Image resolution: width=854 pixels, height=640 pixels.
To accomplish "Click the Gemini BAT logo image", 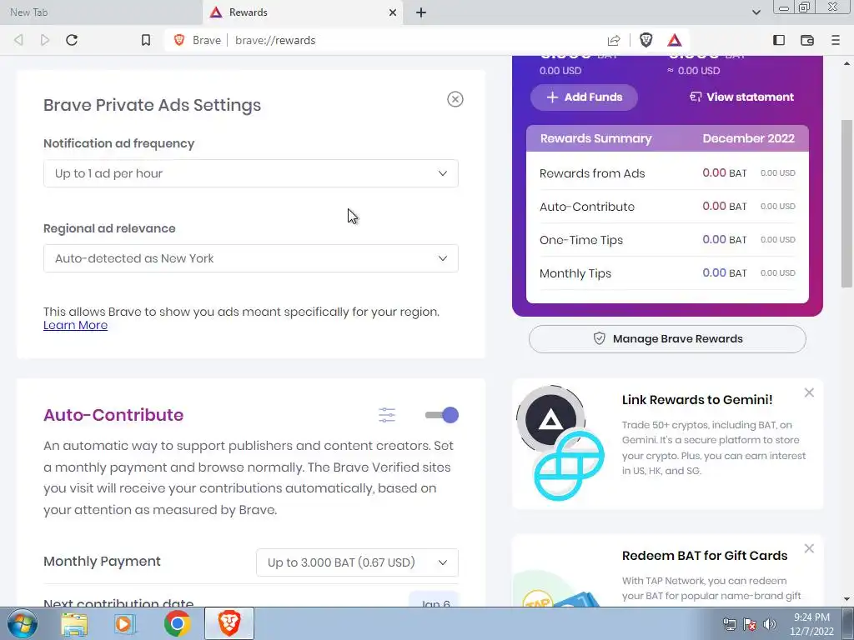I will [560, 443].
